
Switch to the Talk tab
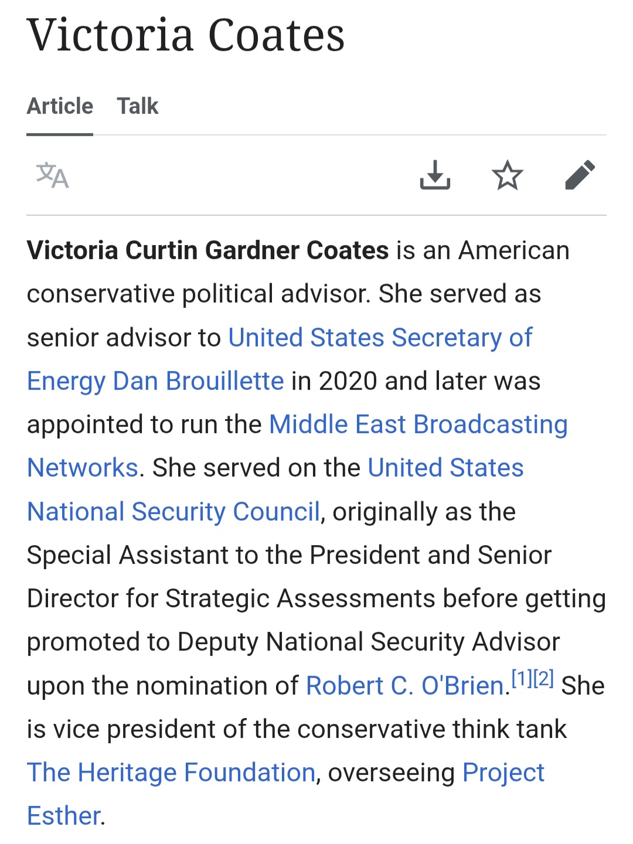[137, 106]
